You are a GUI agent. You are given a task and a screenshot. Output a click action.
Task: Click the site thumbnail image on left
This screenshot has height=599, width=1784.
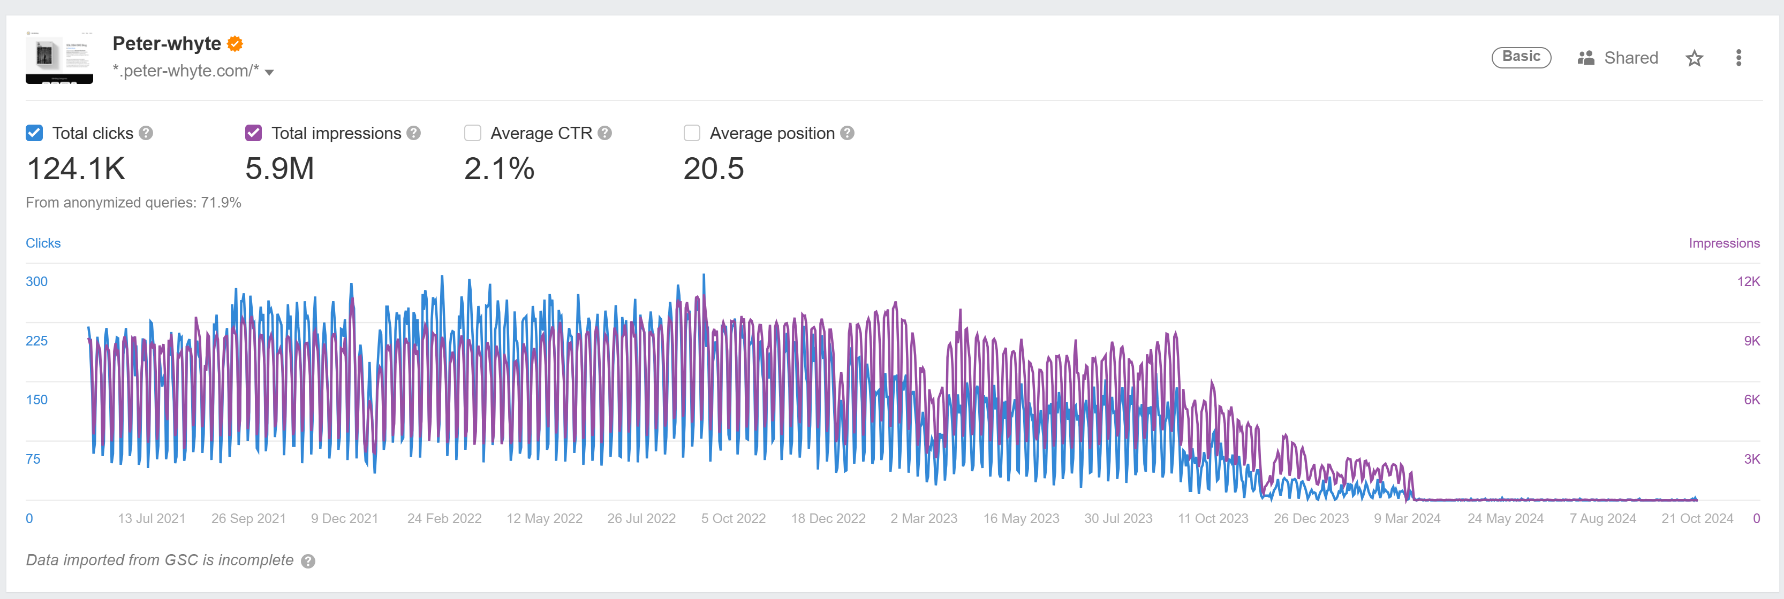[x=61, y=57]
